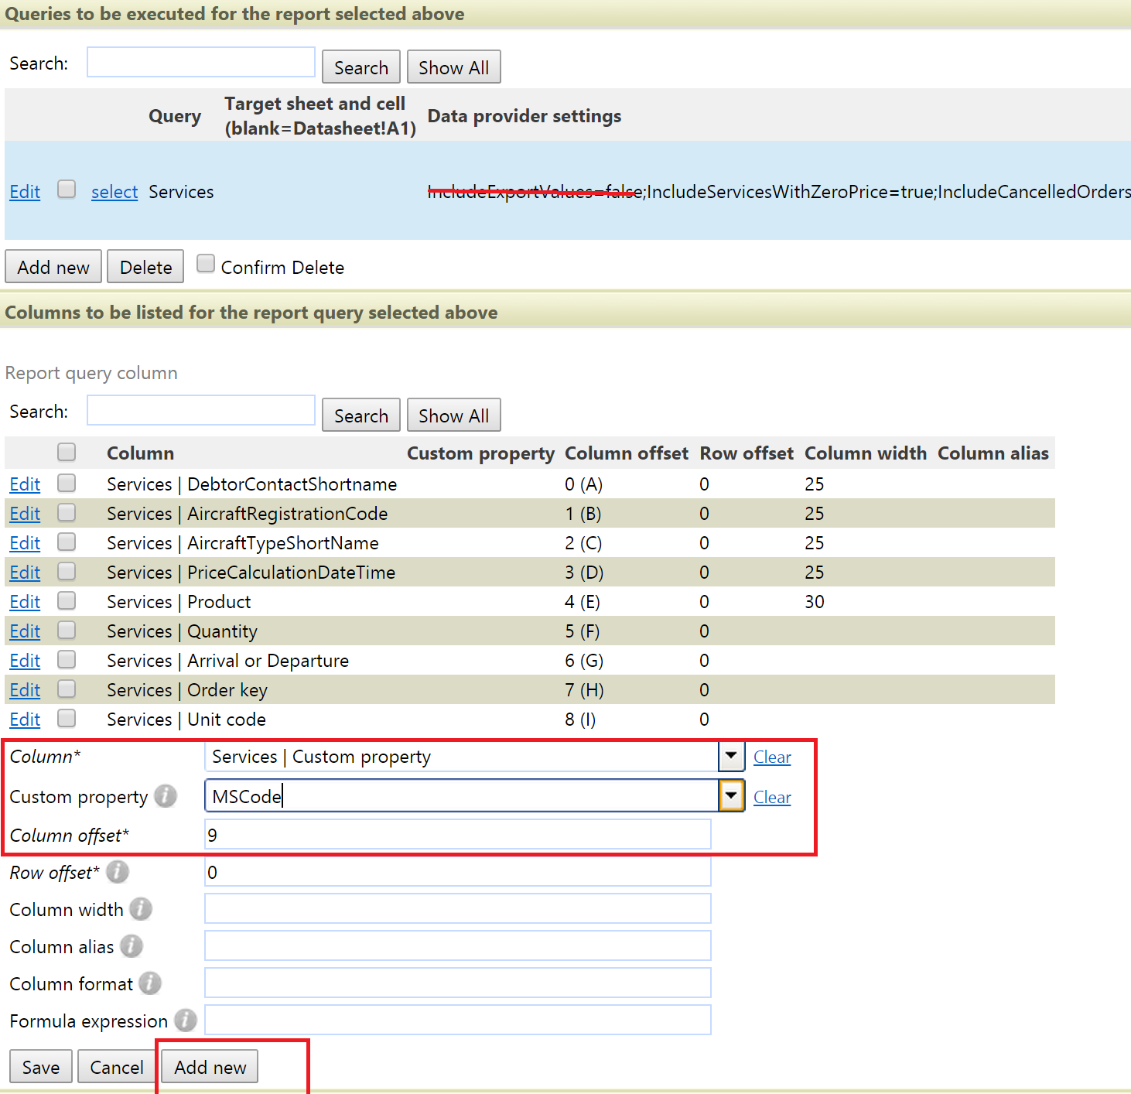Click Save to store the new column
1131x1094 pixels.
click(40, 1066)
